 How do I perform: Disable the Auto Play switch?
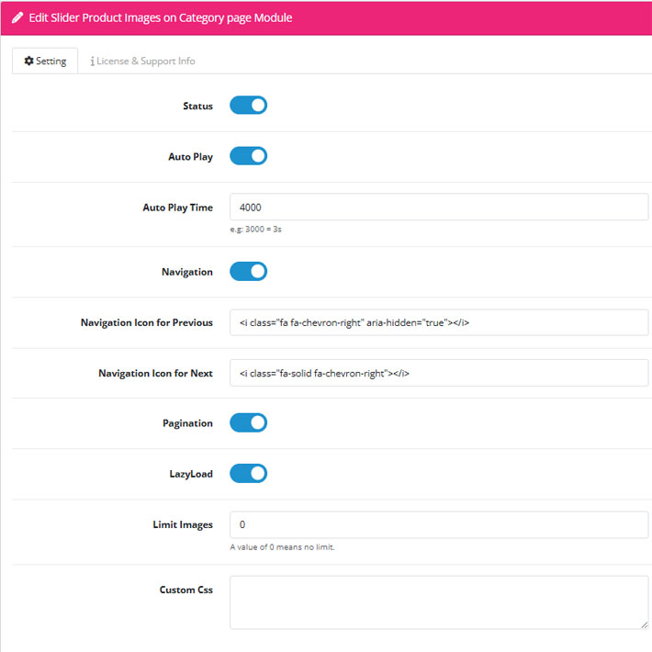[x=248, y=156]
